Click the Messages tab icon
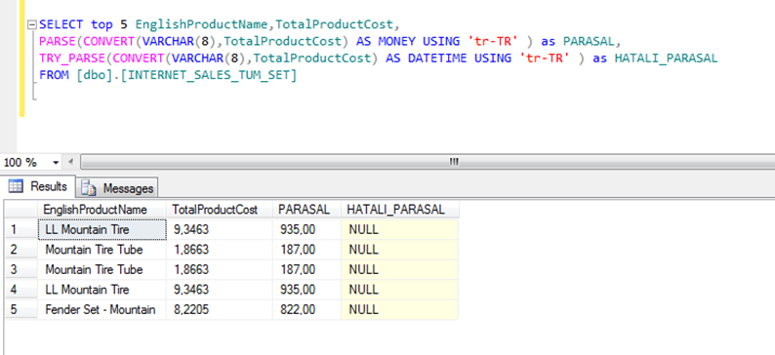This screenshot has height=355, width=775. pos(89,188)
